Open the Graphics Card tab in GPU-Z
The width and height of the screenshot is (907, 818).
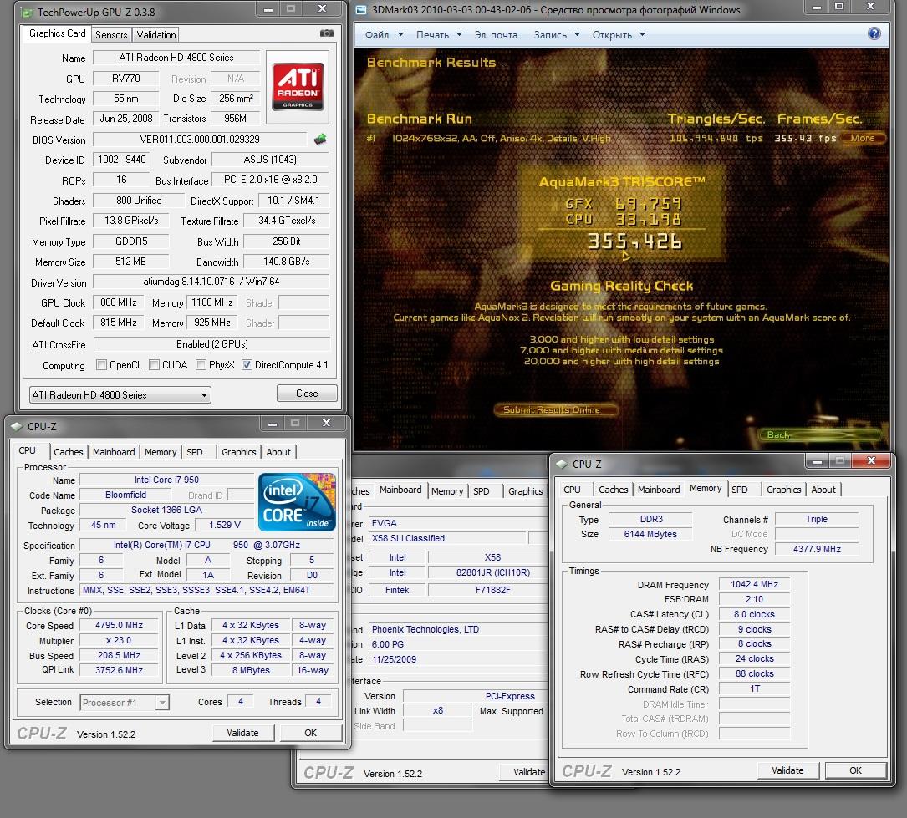point(58,33)
